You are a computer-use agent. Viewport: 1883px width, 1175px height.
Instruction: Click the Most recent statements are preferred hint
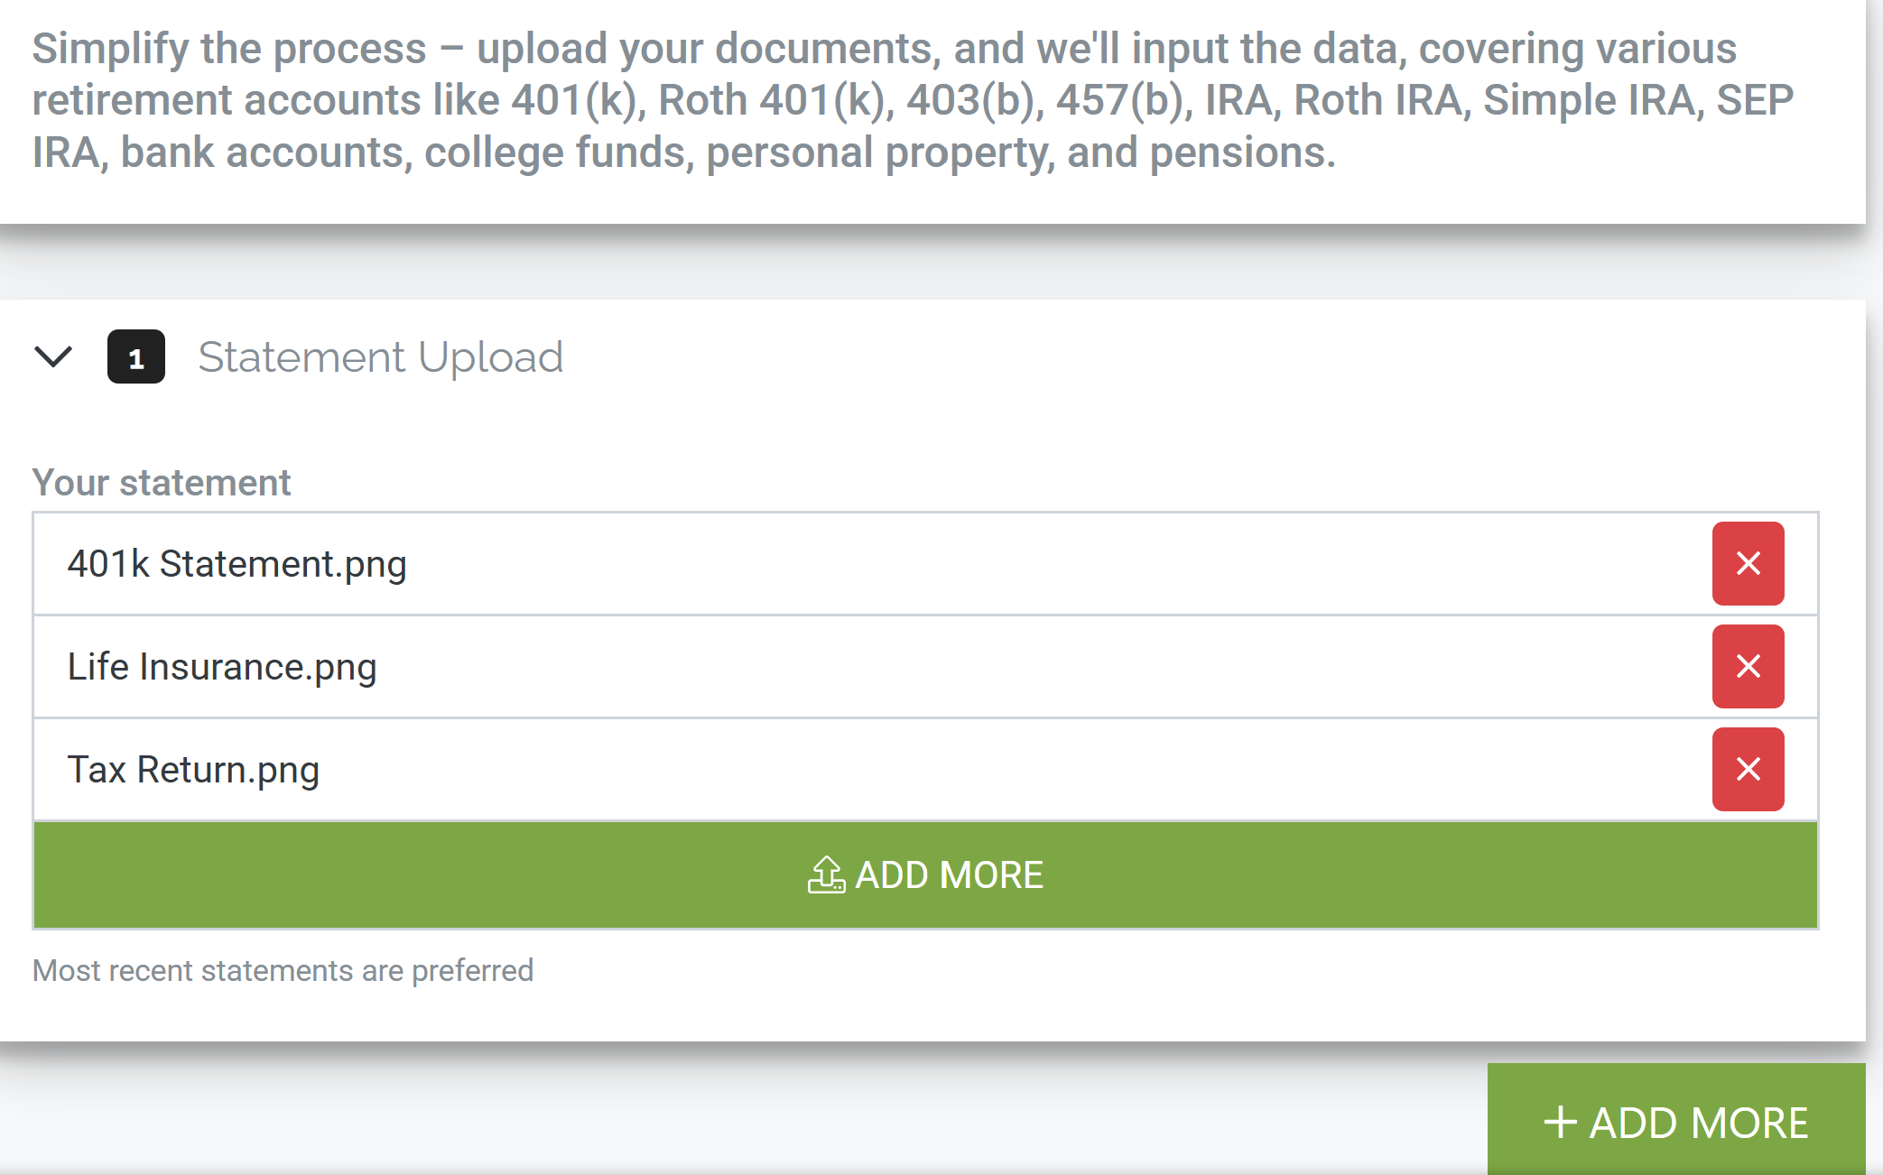(283, 970)
